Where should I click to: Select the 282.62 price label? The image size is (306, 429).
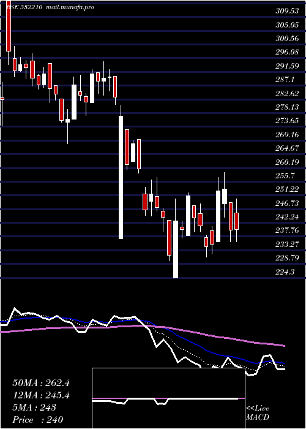point(287,94)
